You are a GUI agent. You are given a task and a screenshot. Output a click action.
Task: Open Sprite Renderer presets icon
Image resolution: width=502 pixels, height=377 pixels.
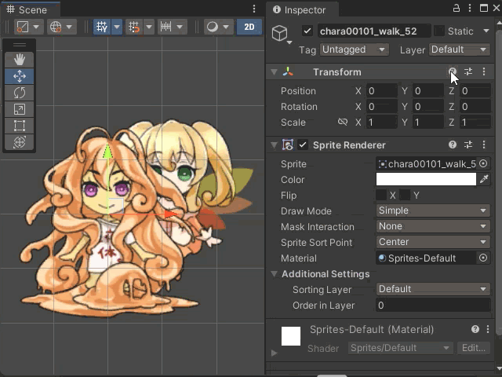point(468,145)
